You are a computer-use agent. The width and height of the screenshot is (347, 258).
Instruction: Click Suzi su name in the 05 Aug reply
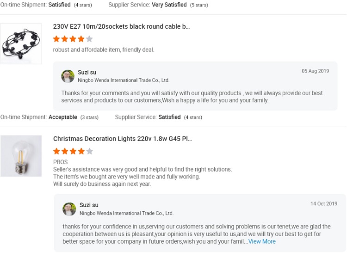[x=87, y=72]
